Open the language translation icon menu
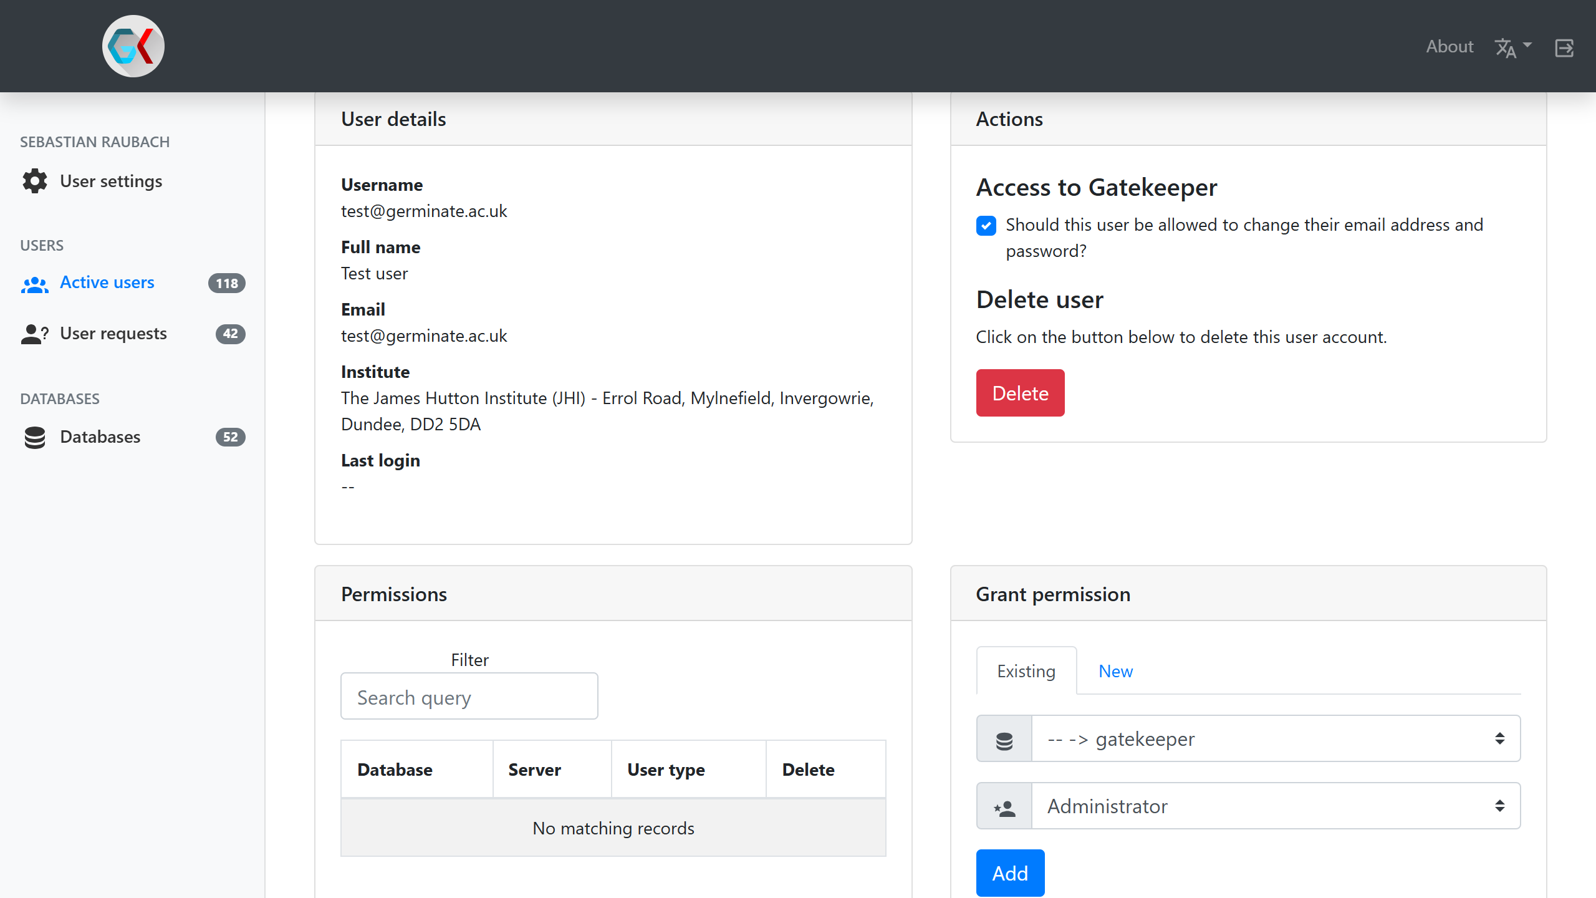Image resolution: width=1596 pixels, height=898 pixels. point(1505,48)
